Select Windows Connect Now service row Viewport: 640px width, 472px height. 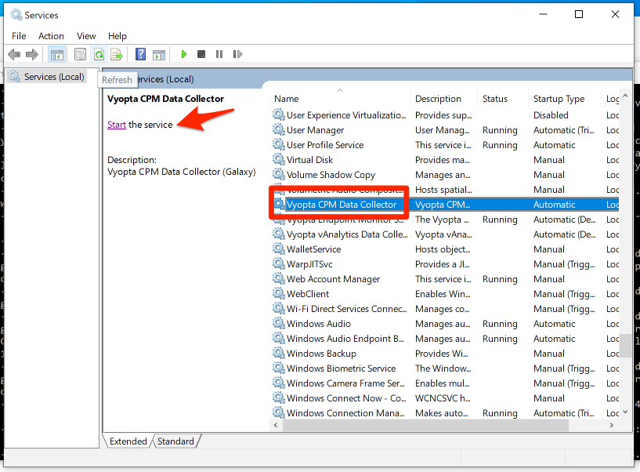(445, 398)
